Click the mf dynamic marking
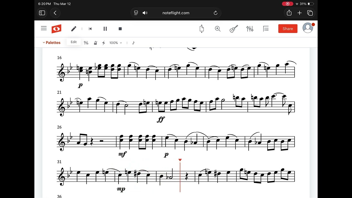 click(122, 154)
